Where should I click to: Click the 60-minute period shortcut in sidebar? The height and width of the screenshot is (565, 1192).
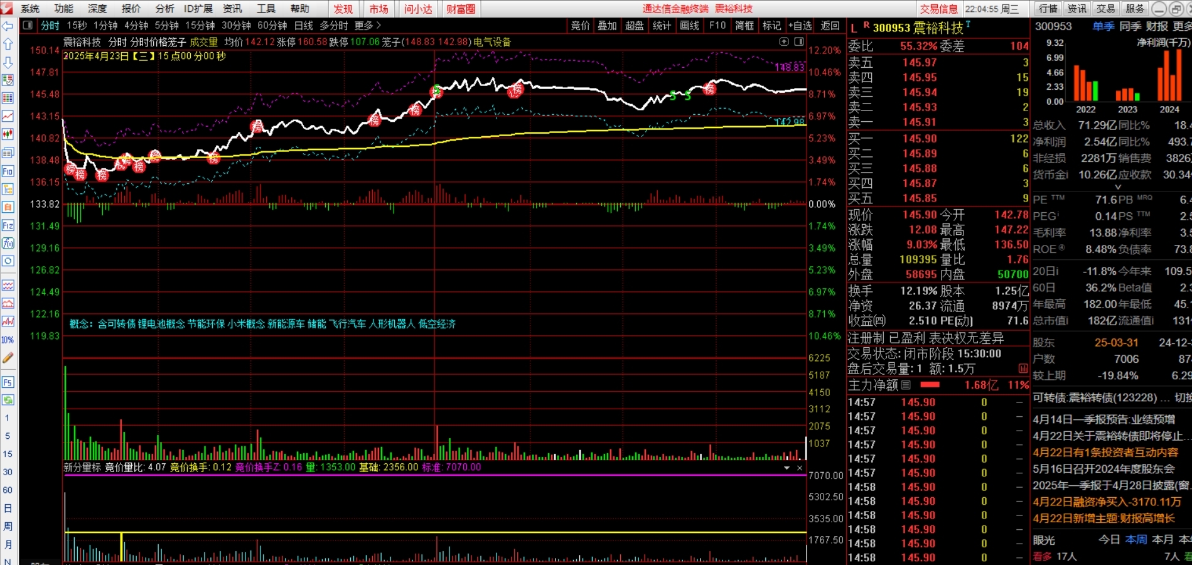(8, 490)
